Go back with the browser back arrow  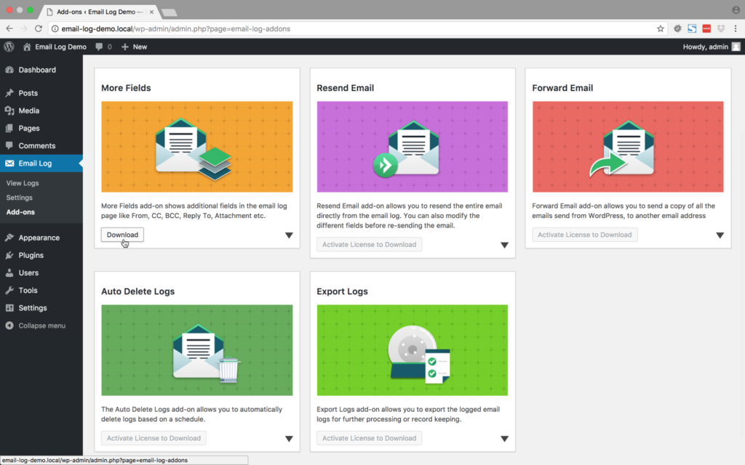tap(9, 28)
